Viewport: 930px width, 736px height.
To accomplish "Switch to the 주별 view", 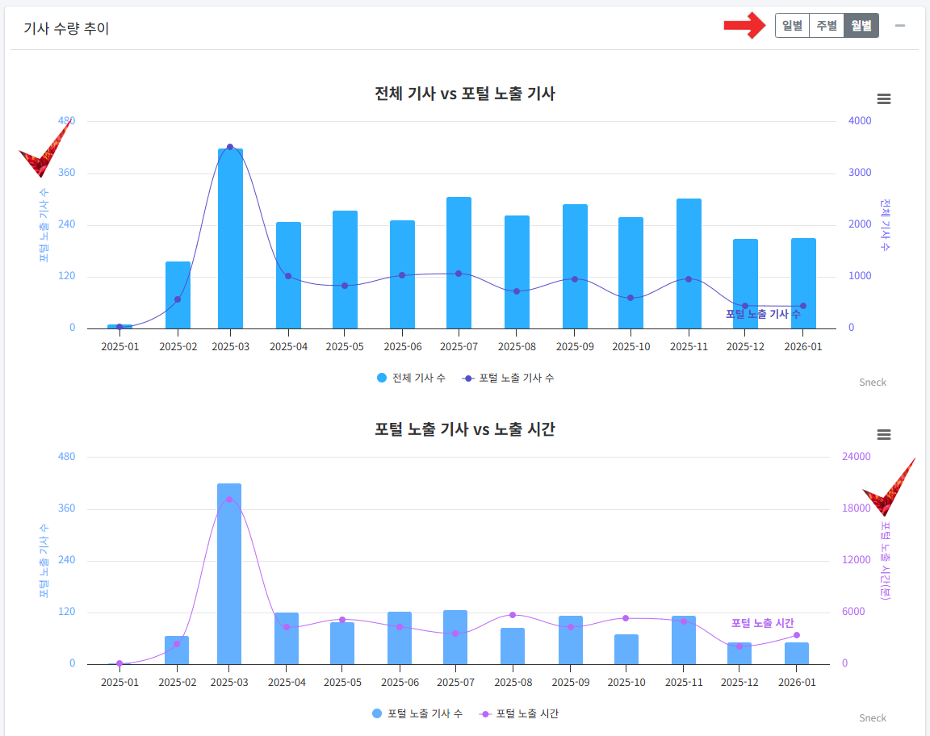I will pos(826,24).
